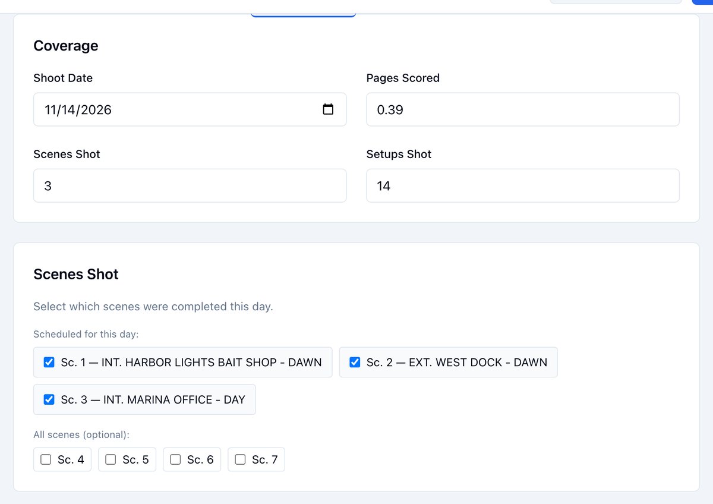Uncheck Sc. 2 EXT. WEST DOCK checkbox
713x504 pixels.
[x=355, y=362]
